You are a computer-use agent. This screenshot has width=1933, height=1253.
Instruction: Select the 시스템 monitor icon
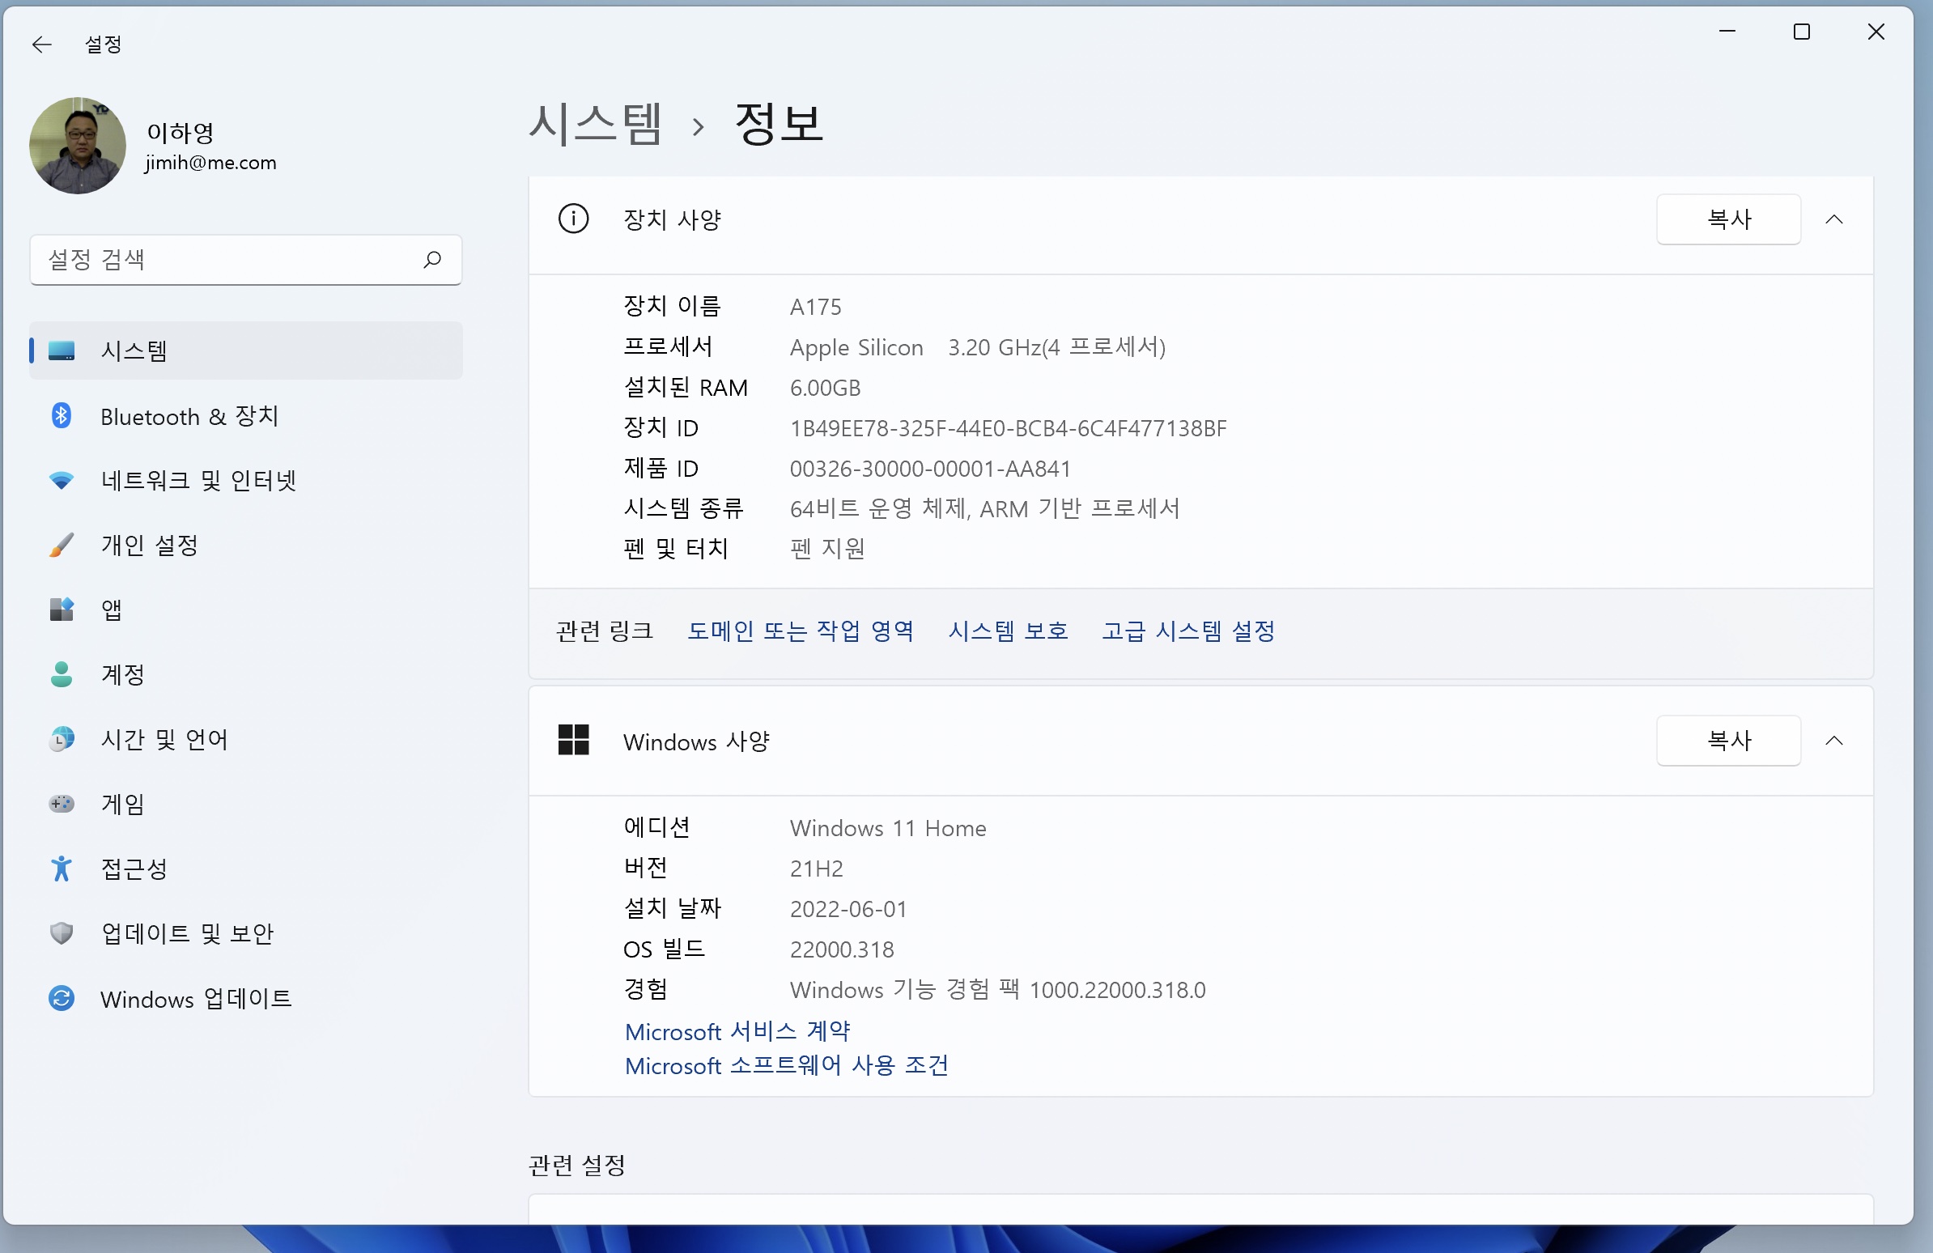point(62,350)
